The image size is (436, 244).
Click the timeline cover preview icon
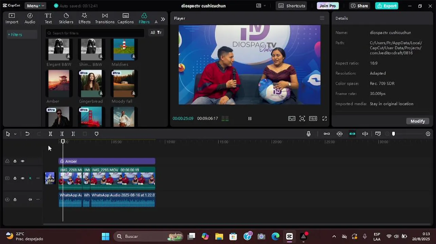[x=378, y=134]
